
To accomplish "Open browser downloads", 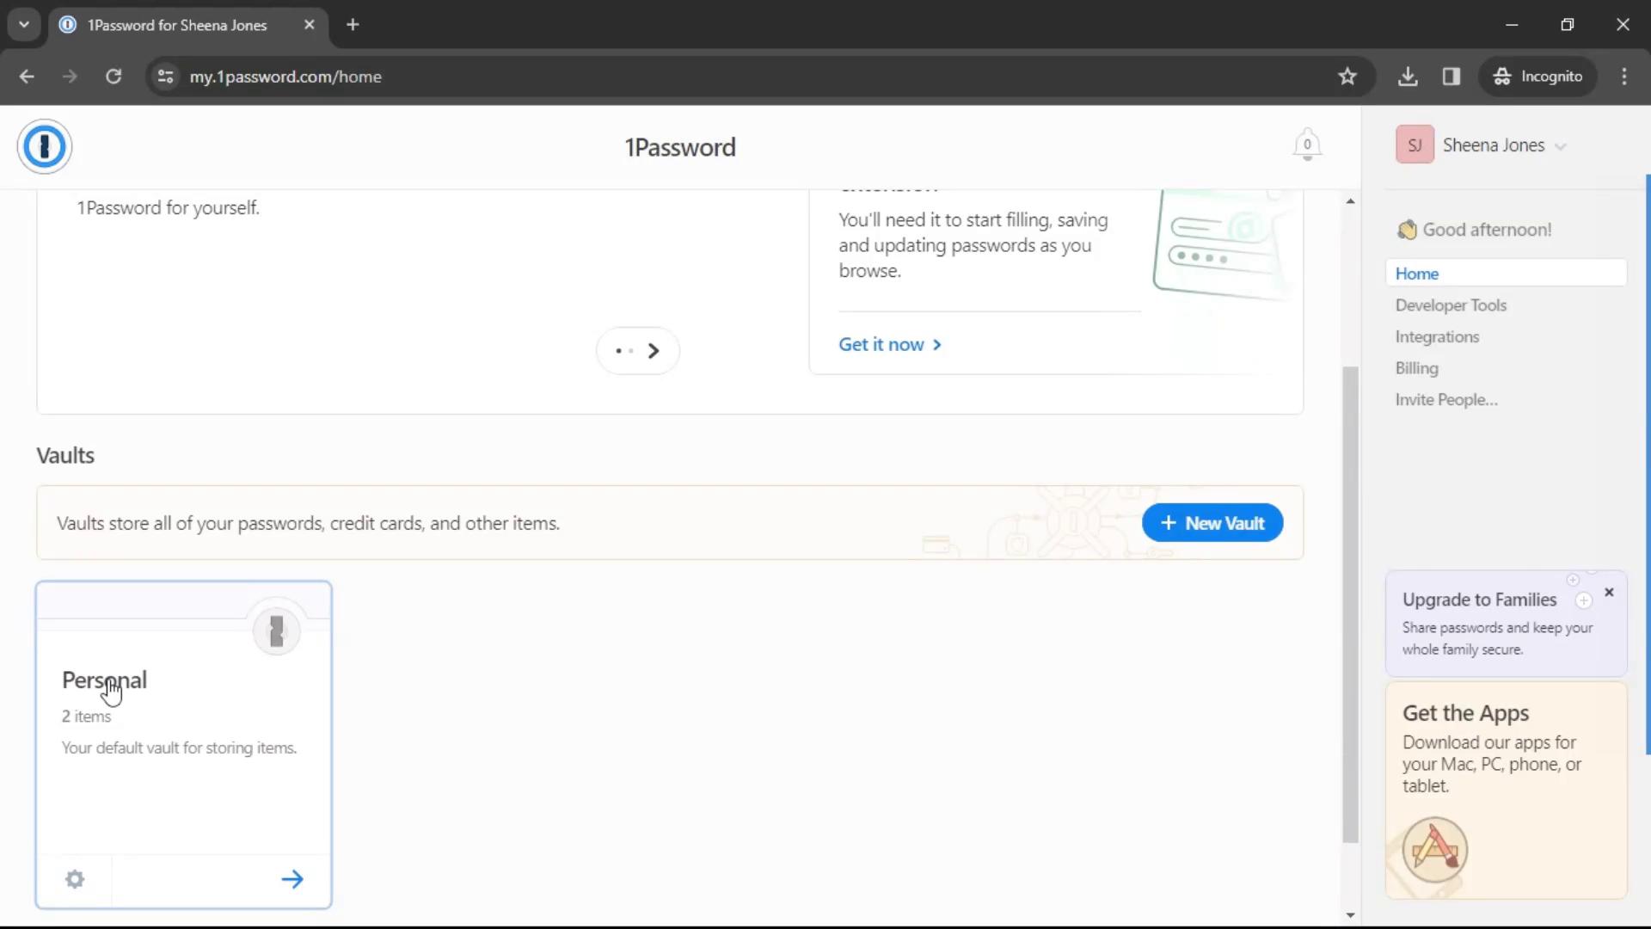I will (1408, 77).
